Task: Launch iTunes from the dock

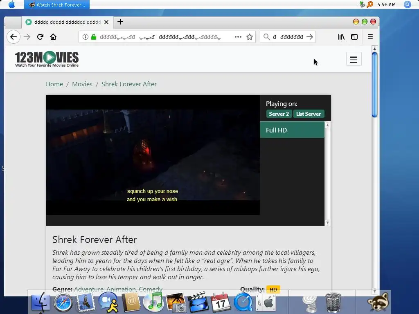Action: (x=153, y=302)
